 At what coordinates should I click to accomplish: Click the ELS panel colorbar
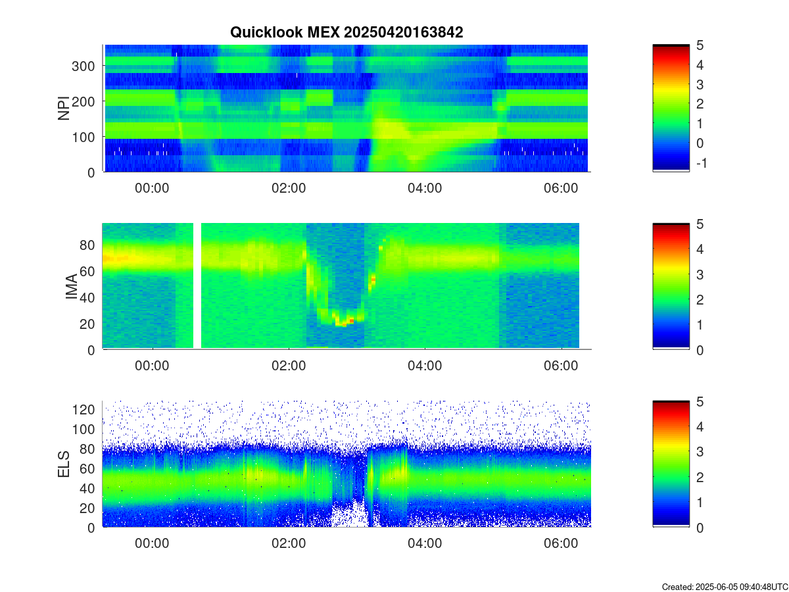pos(671,464)
